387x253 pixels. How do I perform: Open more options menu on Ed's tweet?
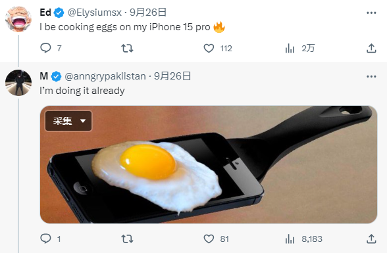click(371, 12)
